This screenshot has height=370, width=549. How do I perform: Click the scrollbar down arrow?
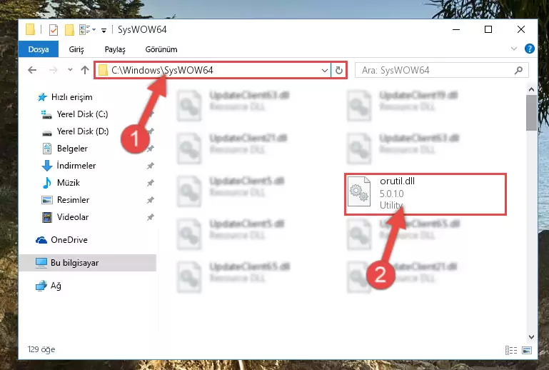coord(531,337)
